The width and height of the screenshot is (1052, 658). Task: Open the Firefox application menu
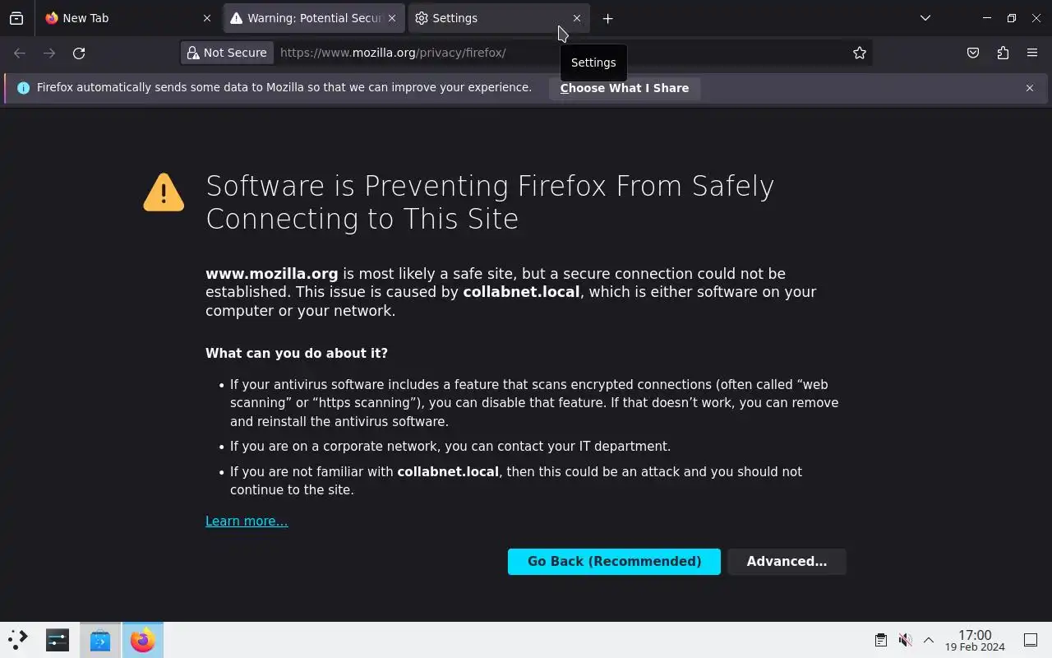coord(1032,53)
